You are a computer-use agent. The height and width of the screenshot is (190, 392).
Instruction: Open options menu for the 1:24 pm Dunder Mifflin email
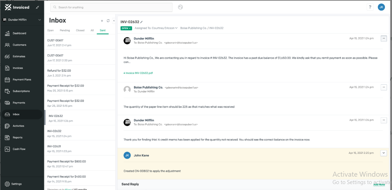[x=384, y=38]
